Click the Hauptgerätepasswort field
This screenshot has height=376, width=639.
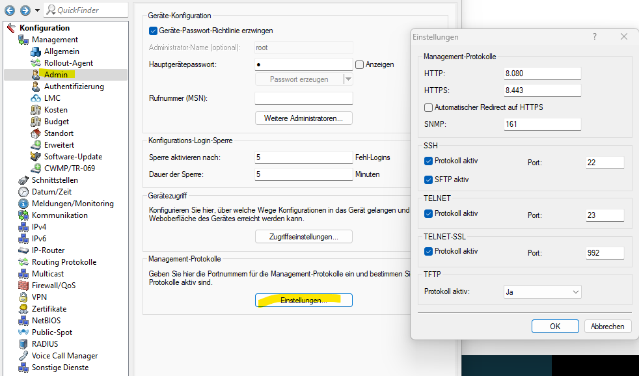(x=304, y=64)
